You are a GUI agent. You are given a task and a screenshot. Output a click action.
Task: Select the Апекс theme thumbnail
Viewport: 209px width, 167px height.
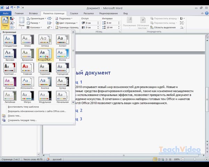coord(27,40)
